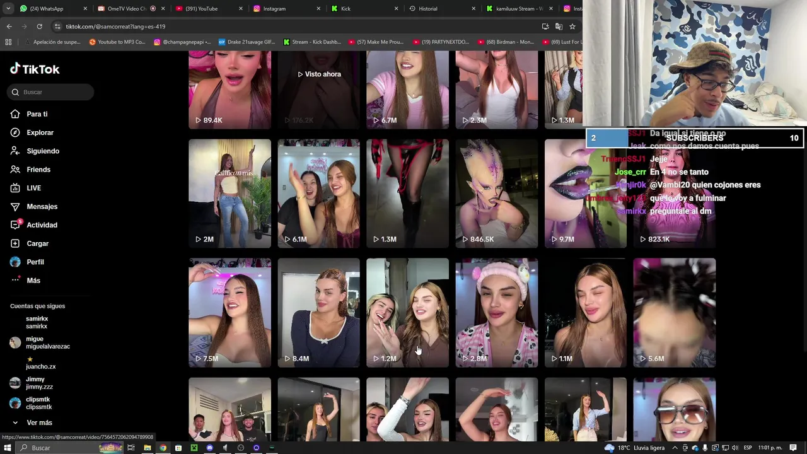Open samirkx followed account
This screenshot has height=454, width=807.
coord(37,322)
